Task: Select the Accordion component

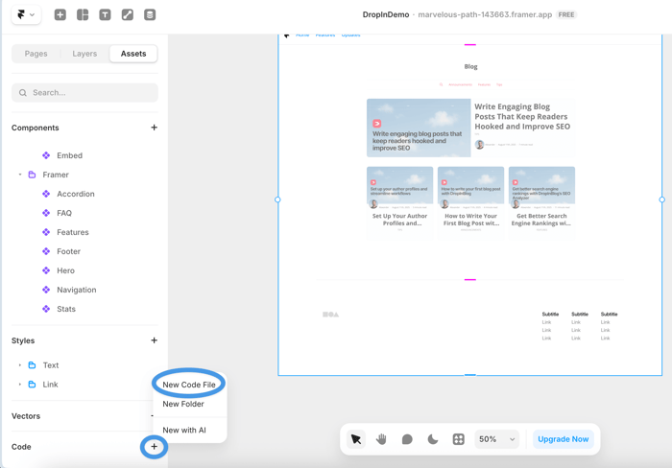Action: pyautogui.click(x=76, y=194)
